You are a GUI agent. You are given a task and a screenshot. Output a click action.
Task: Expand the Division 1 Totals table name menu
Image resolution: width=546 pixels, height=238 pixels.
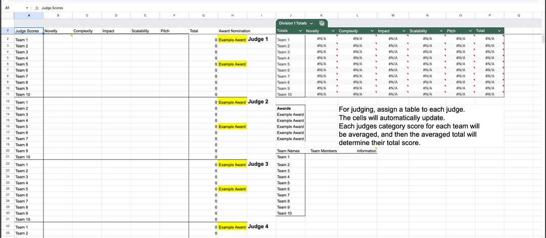coord(311,23)
